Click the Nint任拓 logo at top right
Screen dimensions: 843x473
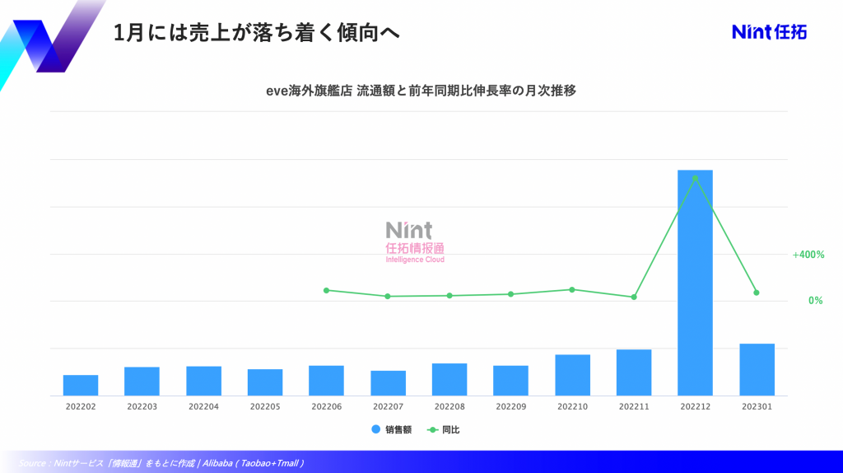tap(769, 32)
